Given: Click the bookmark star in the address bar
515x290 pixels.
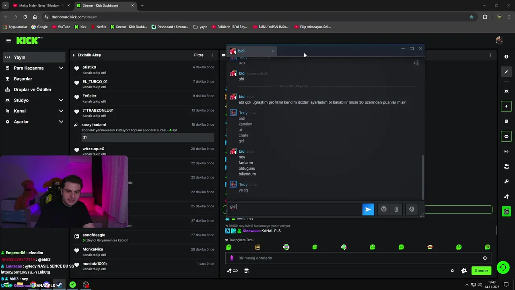Looking at the screenshot, I should pyautogui.click(x=471, y=17).
